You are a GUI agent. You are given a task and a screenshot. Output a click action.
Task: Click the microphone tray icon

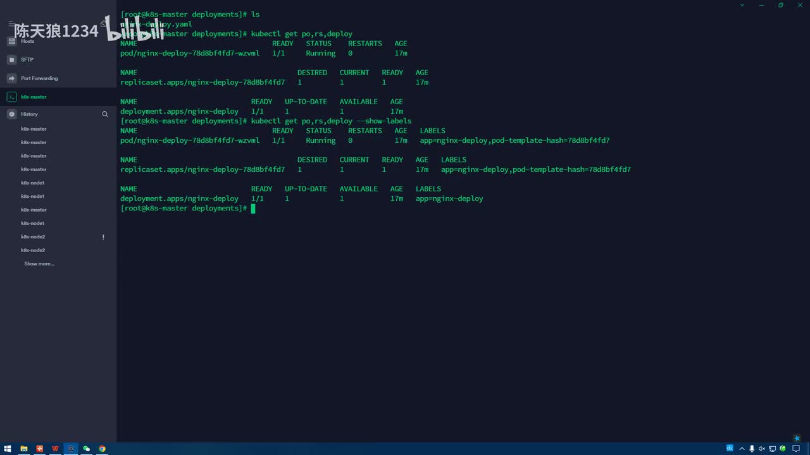click(x=752, y=449)
